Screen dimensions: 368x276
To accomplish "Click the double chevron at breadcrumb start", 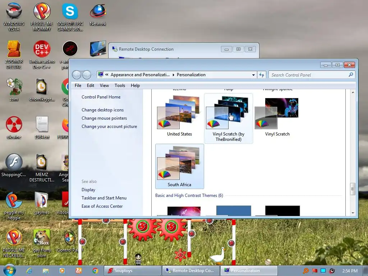I will click(x=107, y=75).
